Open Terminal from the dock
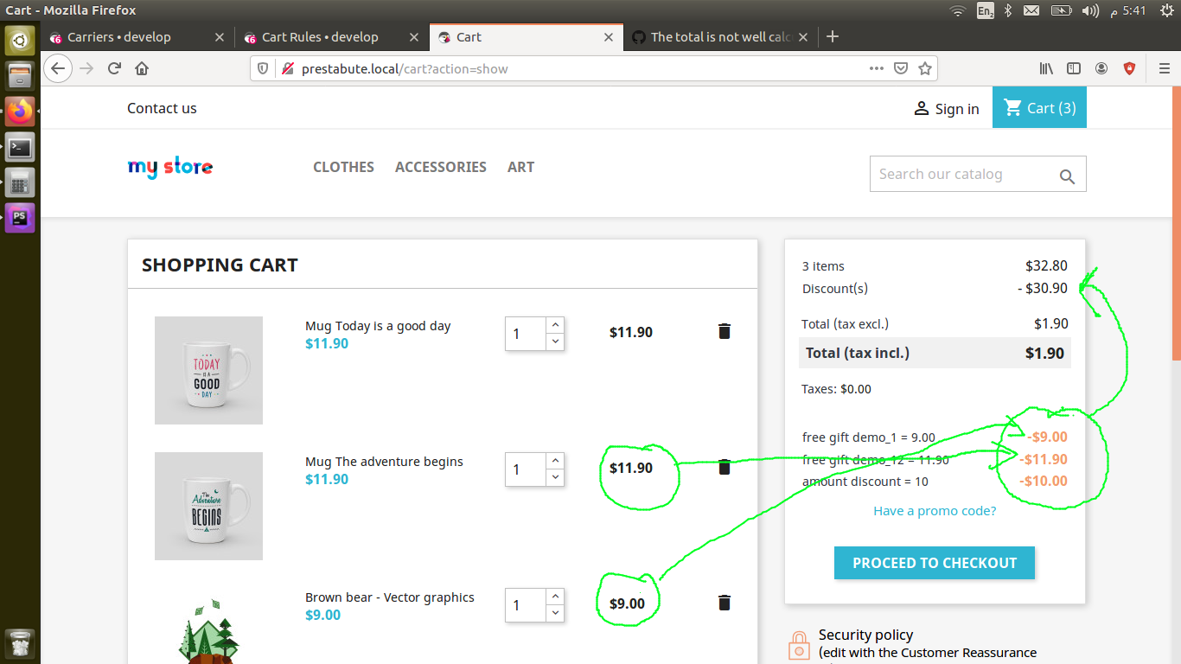 click(x=20, y=147)
